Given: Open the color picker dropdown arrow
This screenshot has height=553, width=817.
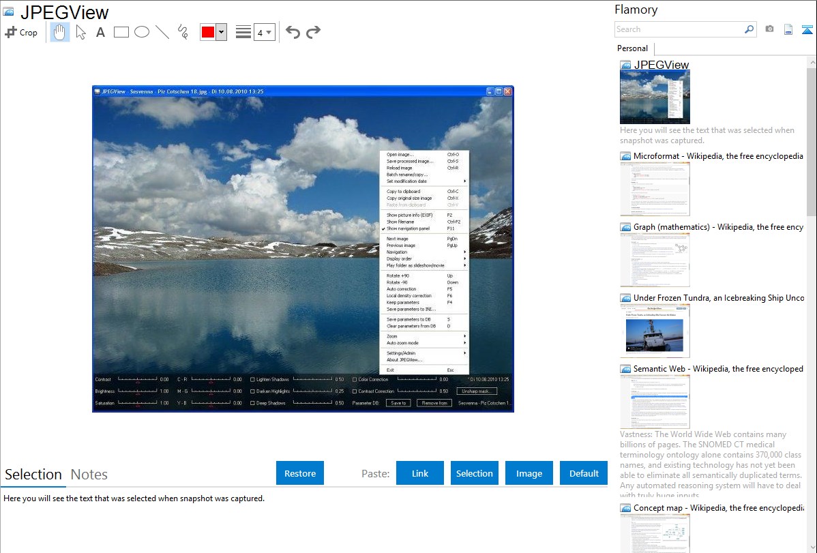Looking at the screenshot, I should click(x=221, y=32).
